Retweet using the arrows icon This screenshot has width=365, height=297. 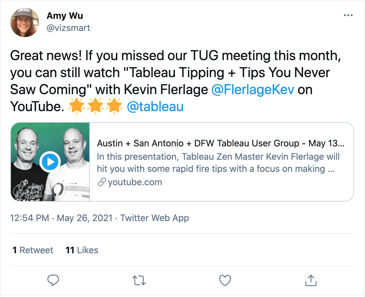(x=139, y=280)
